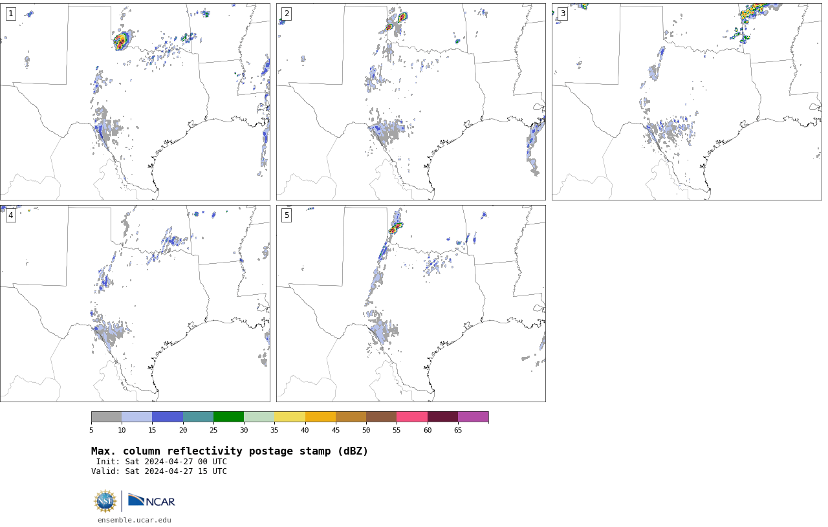Click the 'Init: Sat 2024-04-27 00 UTC' text
Screen dimensions: 828x527
tap(162, 462)
